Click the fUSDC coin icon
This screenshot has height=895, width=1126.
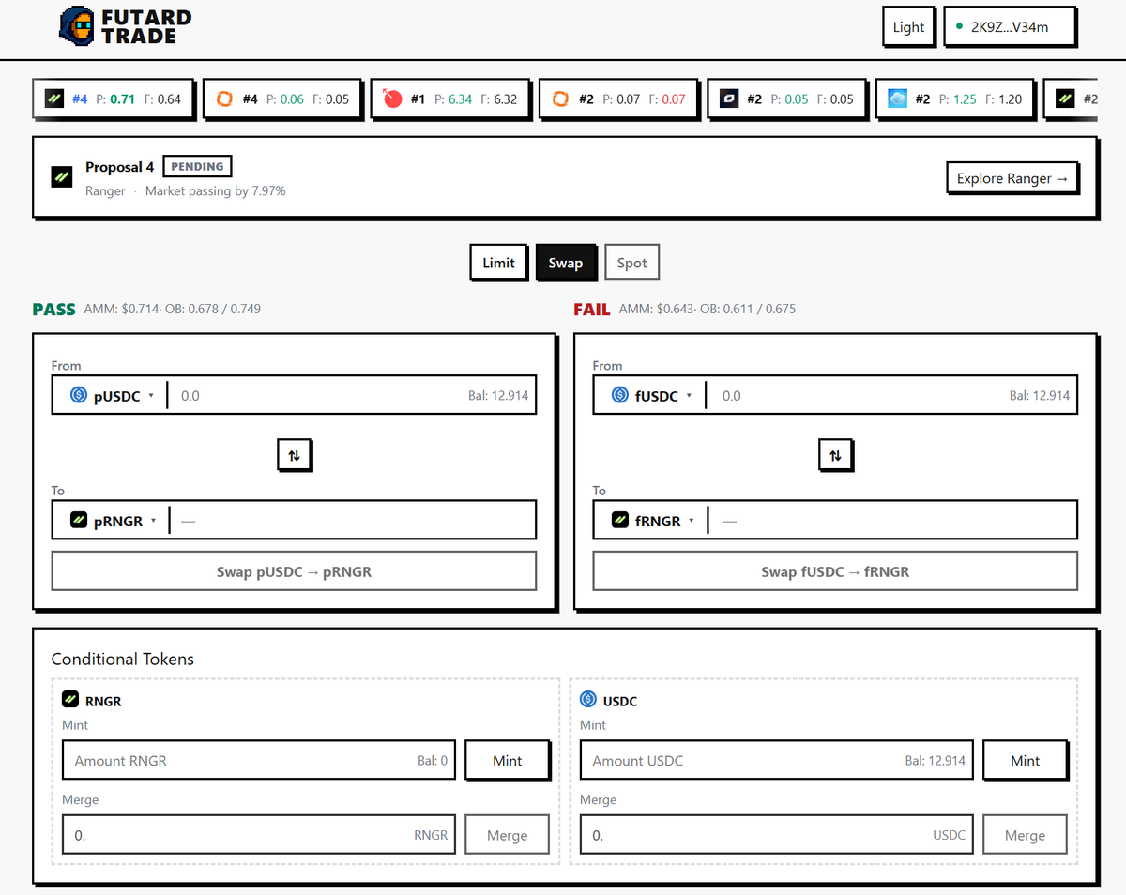pyautogui.click(x=620, y=396)
